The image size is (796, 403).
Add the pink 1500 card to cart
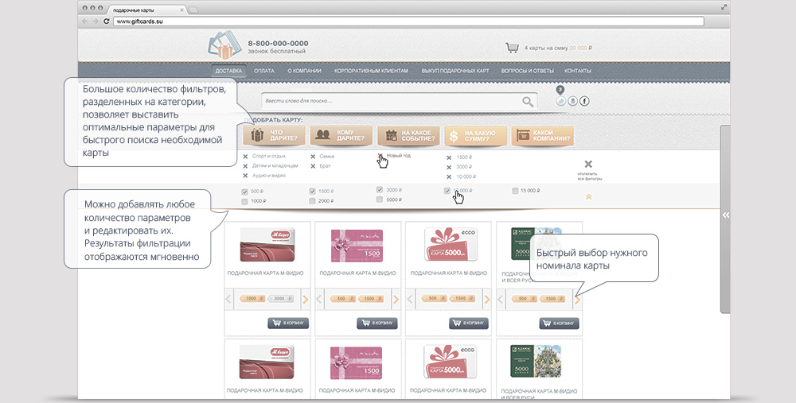[377, 323]
